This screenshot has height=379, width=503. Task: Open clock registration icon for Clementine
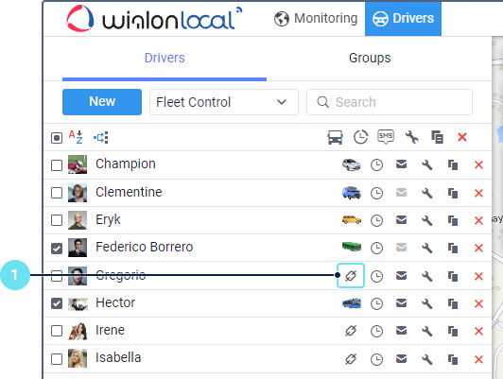pos(376,193)
